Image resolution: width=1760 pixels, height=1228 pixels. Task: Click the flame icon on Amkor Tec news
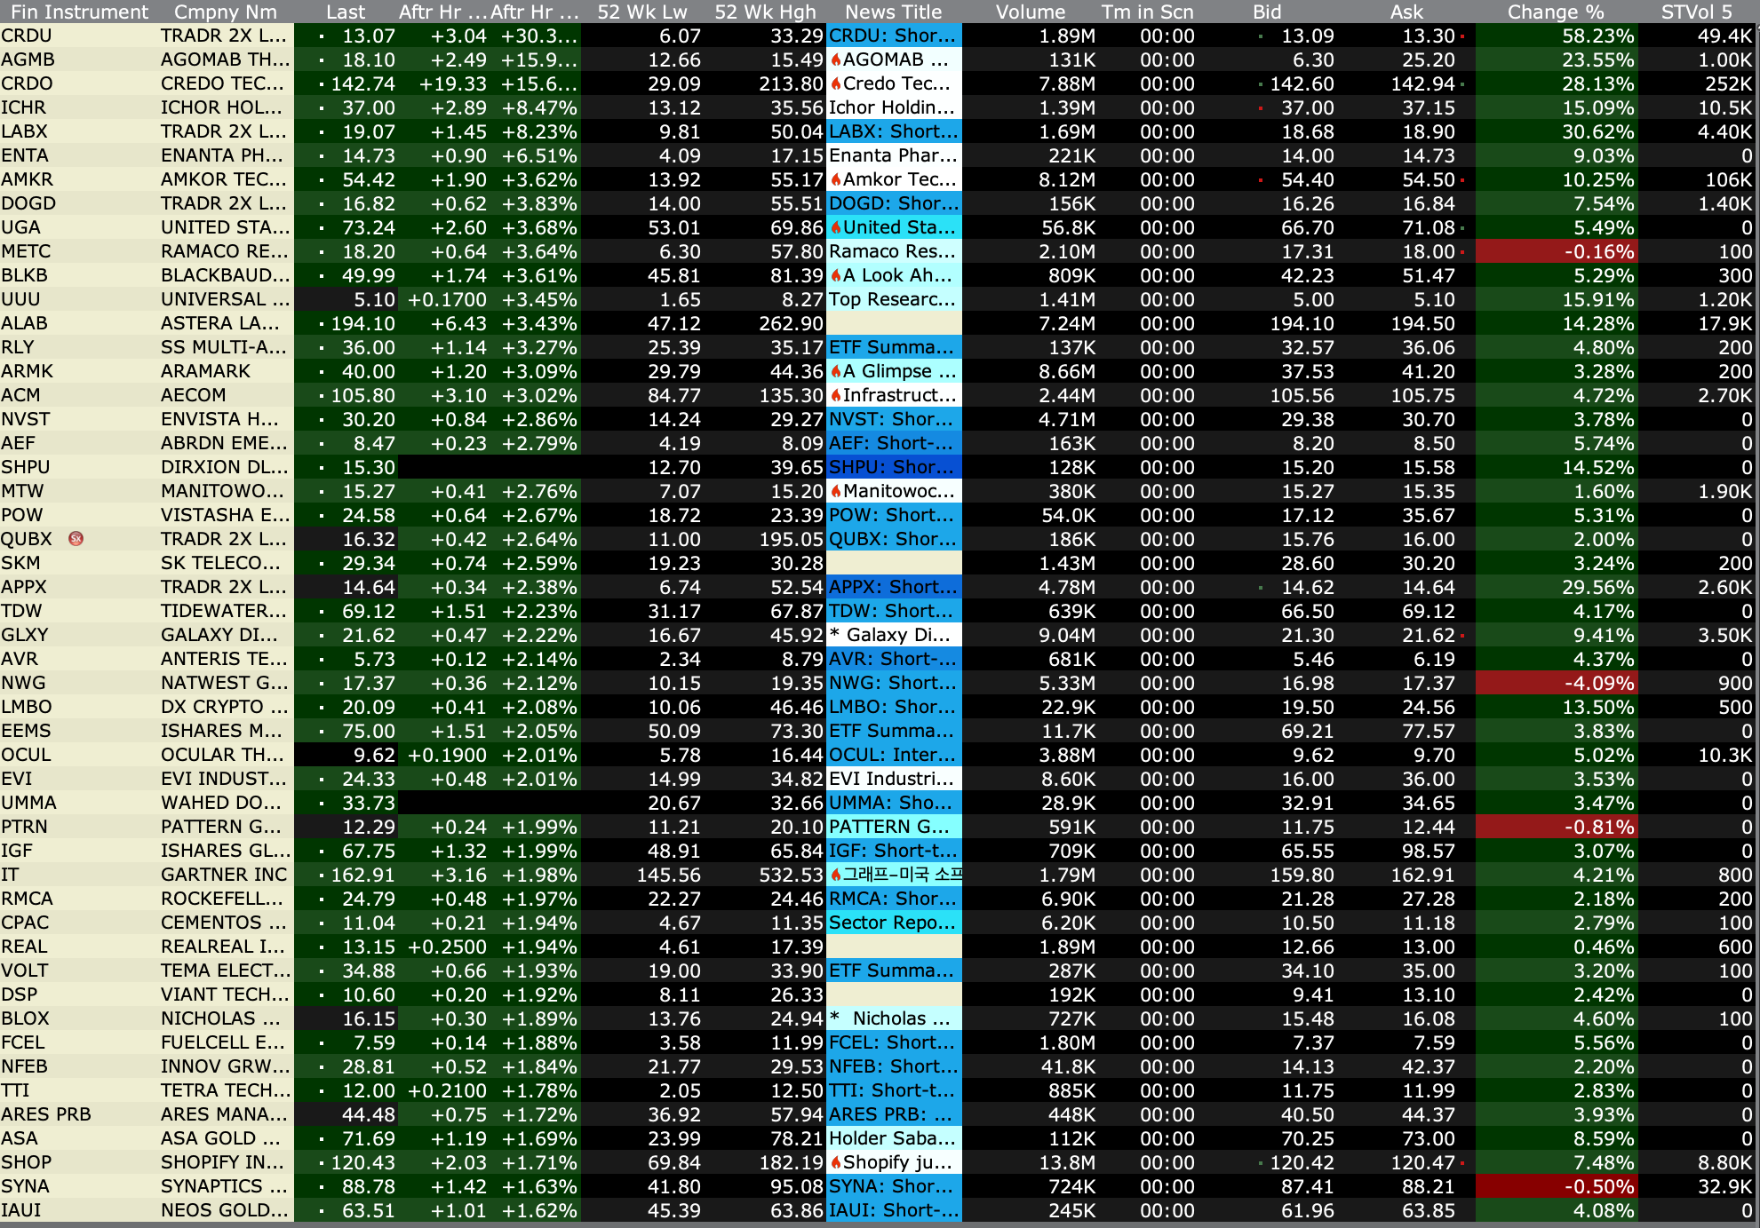[x=835, y=180]
